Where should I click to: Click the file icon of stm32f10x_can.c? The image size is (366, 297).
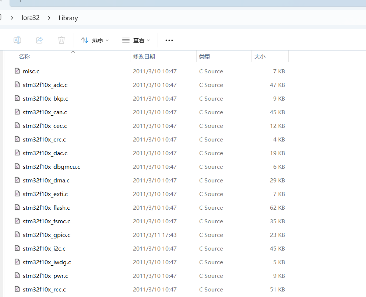[17, 112]
